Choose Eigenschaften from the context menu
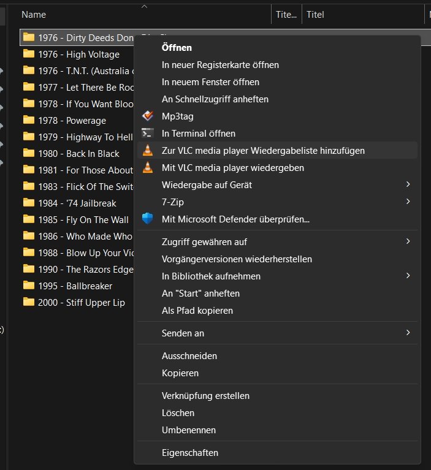Image resolution: width=431 pixels, height=470 pixels. (190, 453)
